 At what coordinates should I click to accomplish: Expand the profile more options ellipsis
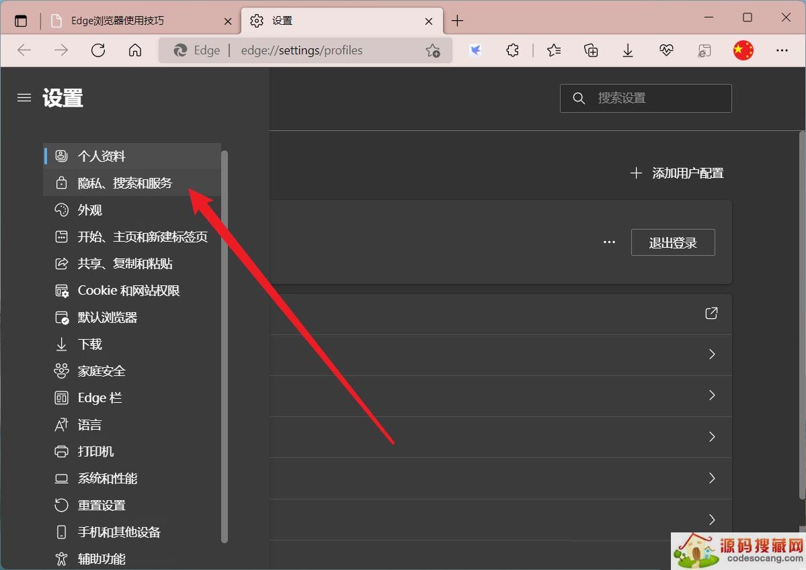[609, 242]
